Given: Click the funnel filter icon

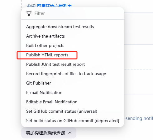Looking at the screenshot, I should click(29, 13).
